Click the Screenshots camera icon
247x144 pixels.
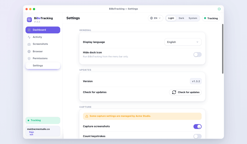(x=29, y=44)
